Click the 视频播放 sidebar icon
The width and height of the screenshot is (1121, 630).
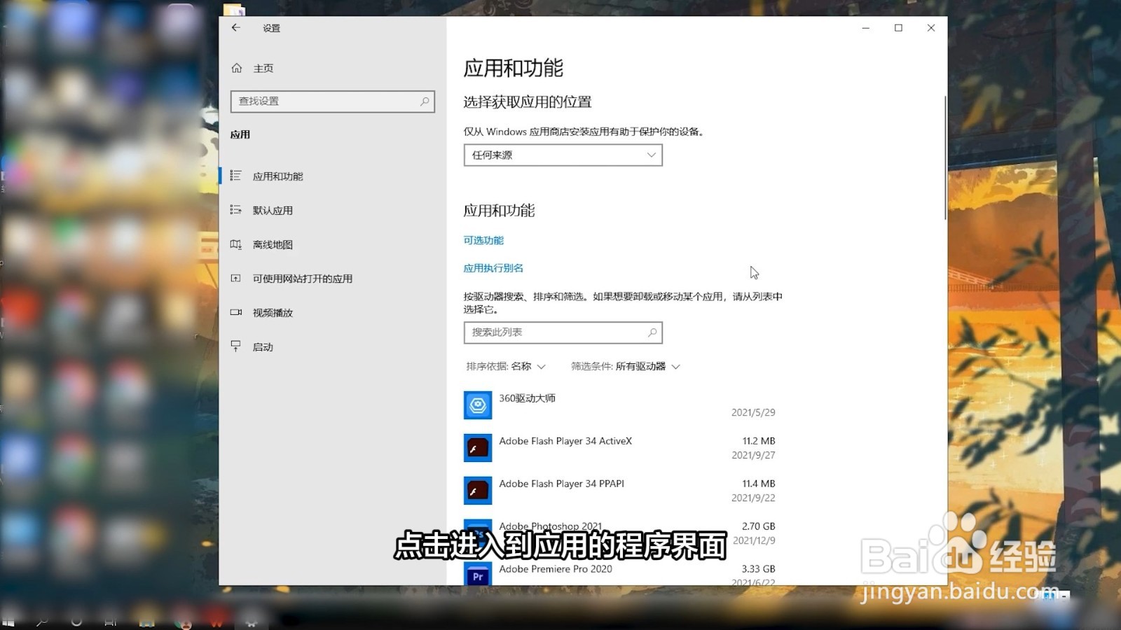235,312
